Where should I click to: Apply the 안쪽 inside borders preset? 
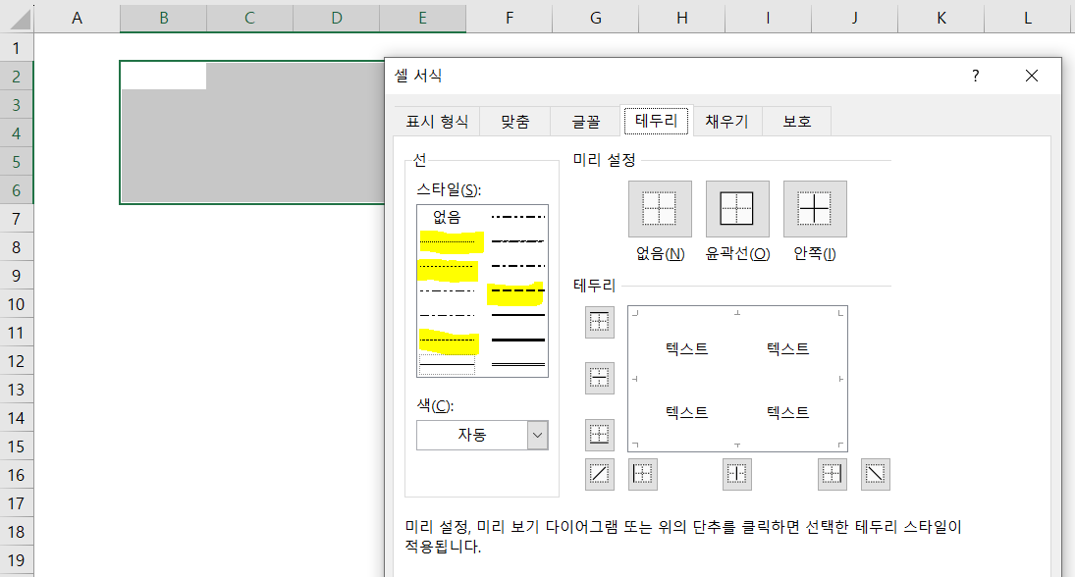815,208
